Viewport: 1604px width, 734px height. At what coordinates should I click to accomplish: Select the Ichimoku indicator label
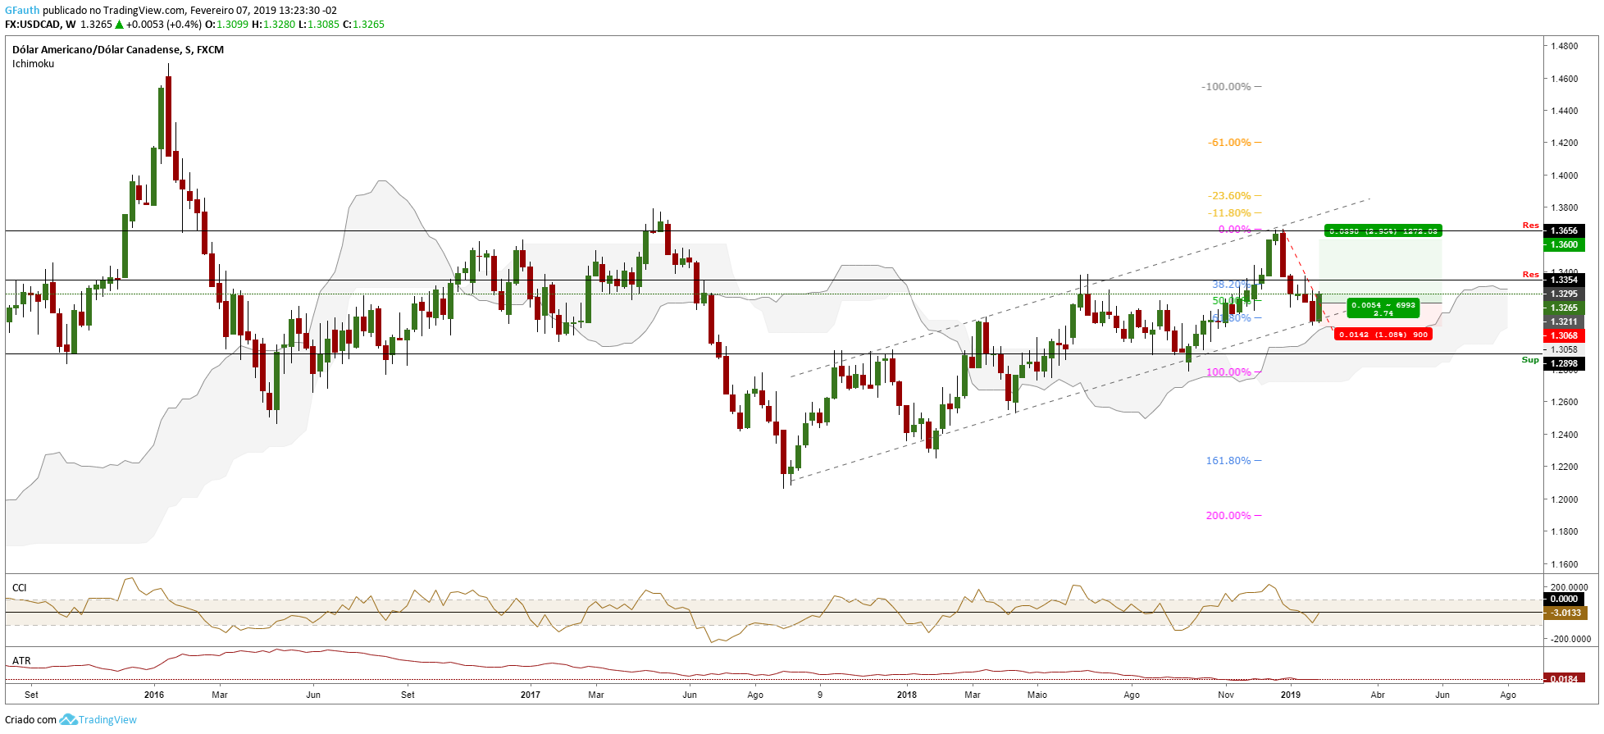[33, 64]
